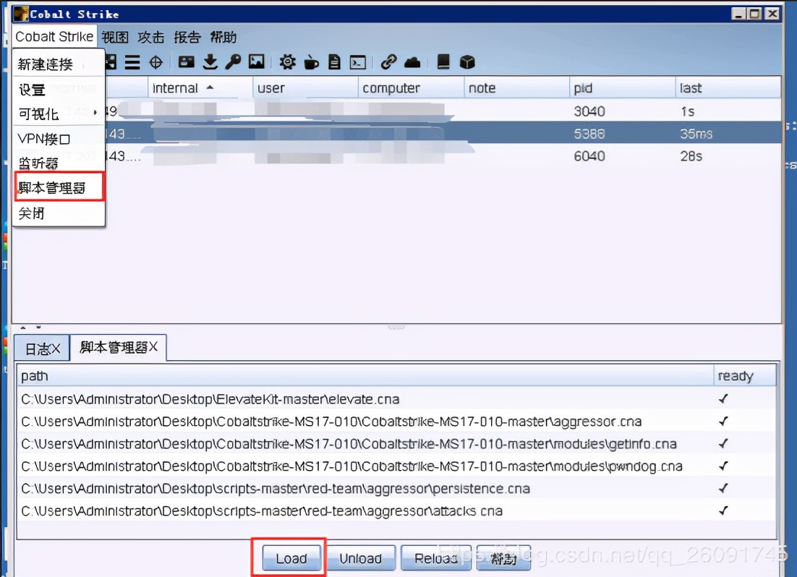Click the Unload button

pyautogui.click(x=360, y=558)
